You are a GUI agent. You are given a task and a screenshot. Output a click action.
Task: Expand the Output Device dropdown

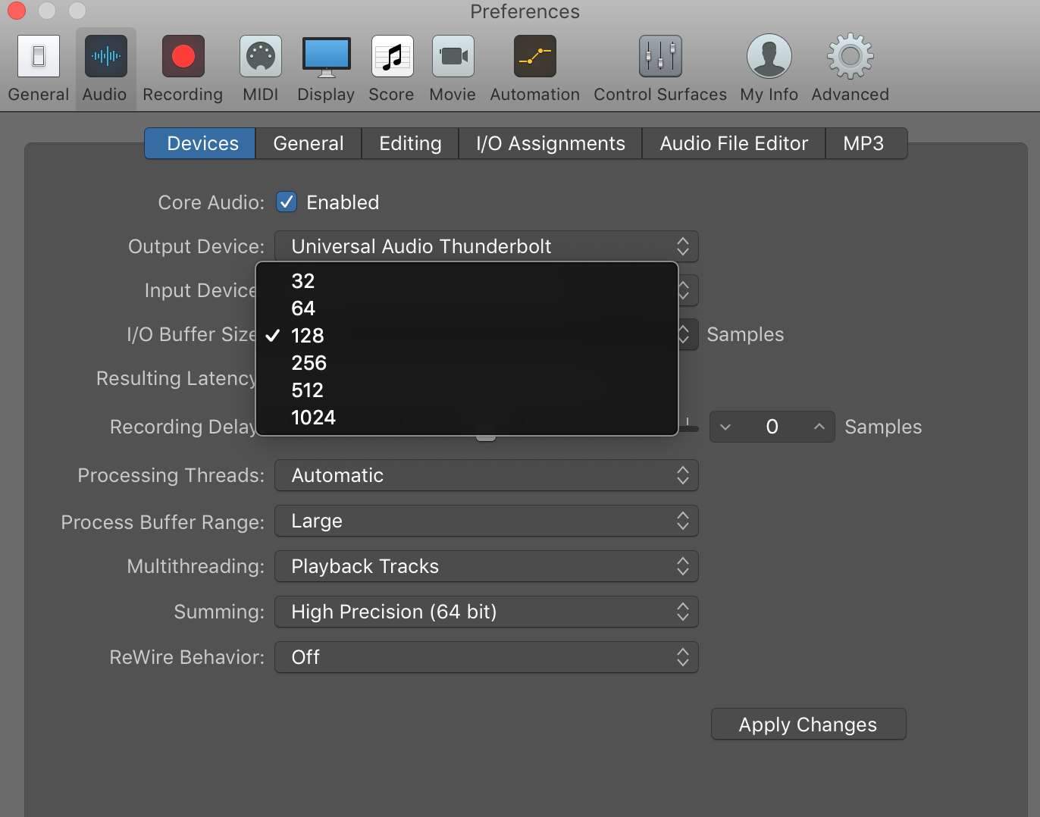point(486,247)
